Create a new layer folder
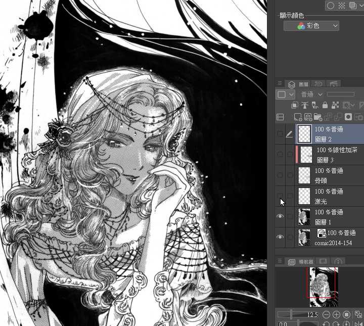 coord(318,117)
